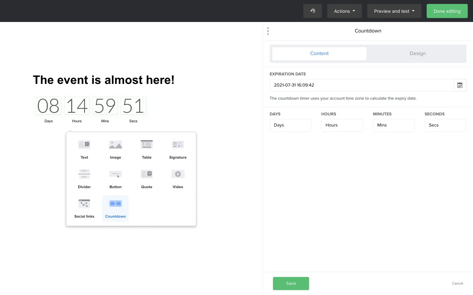Select the Content tab
This screenshot has height=295, width=473.
click(319, 53)
